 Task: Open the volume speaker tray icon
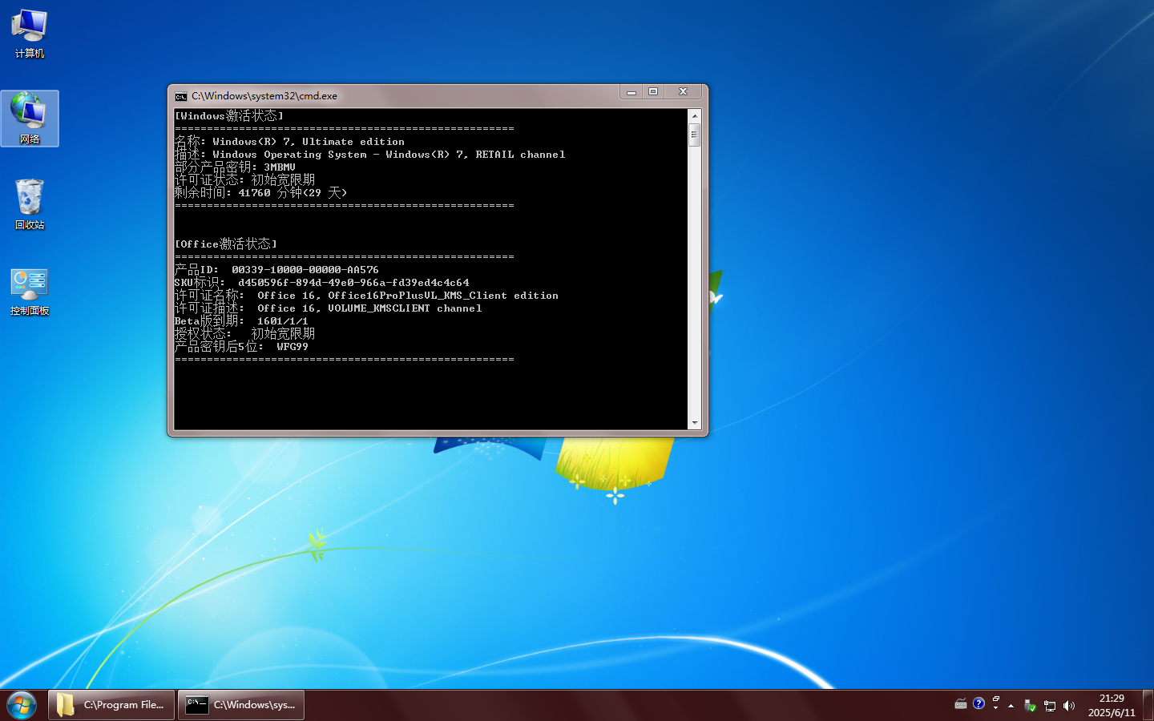(1068, 706)
